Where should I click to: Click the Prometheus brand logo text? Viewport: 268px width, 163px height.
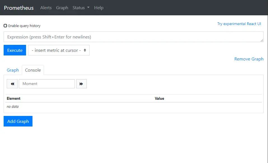[19, 8]
